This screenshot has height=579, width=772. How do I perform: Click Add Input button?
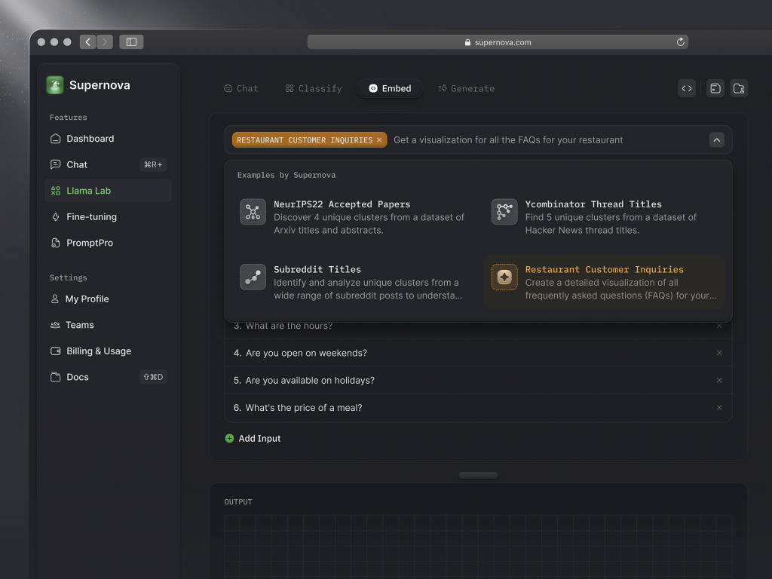click(x=253, y=438)
